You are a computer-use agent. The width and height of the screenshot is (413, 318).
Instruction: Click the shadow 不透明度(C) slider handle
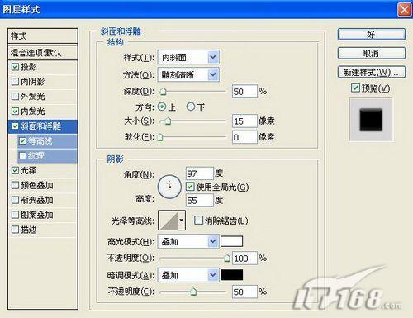click(193, 292)
